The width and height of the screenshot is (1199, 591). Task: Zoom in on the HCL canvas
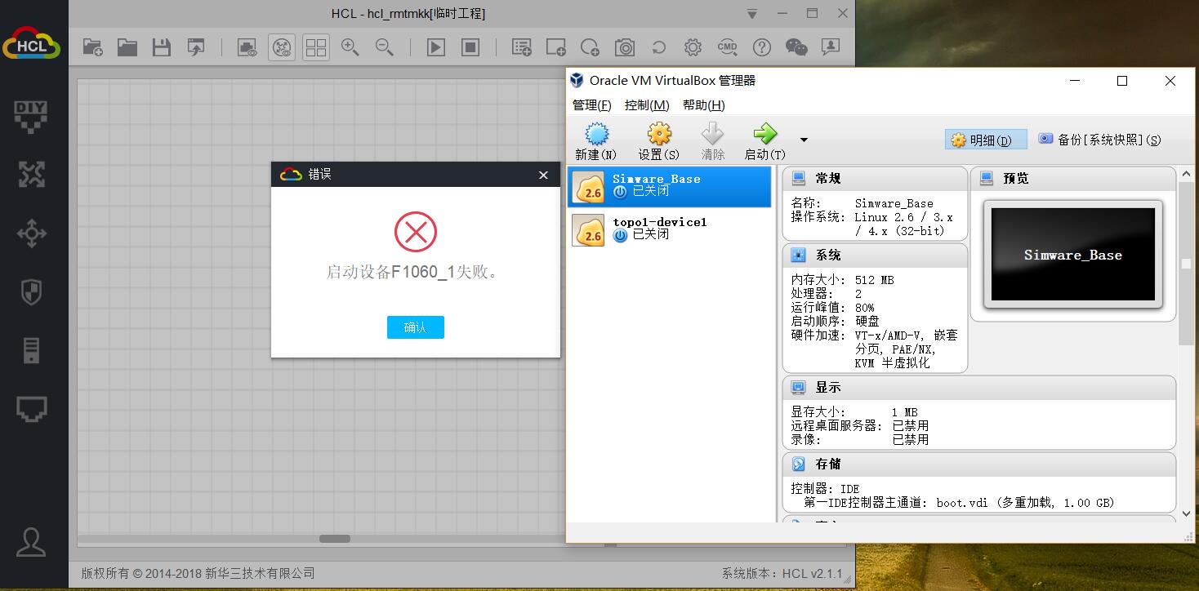(x=350, y=47)
